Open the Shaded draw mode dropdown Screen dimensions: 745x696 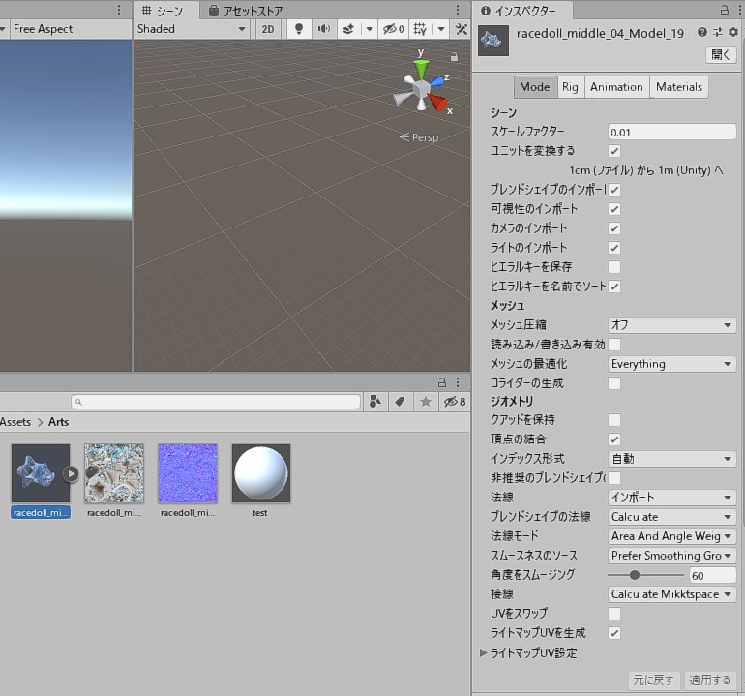pos(192,29)
